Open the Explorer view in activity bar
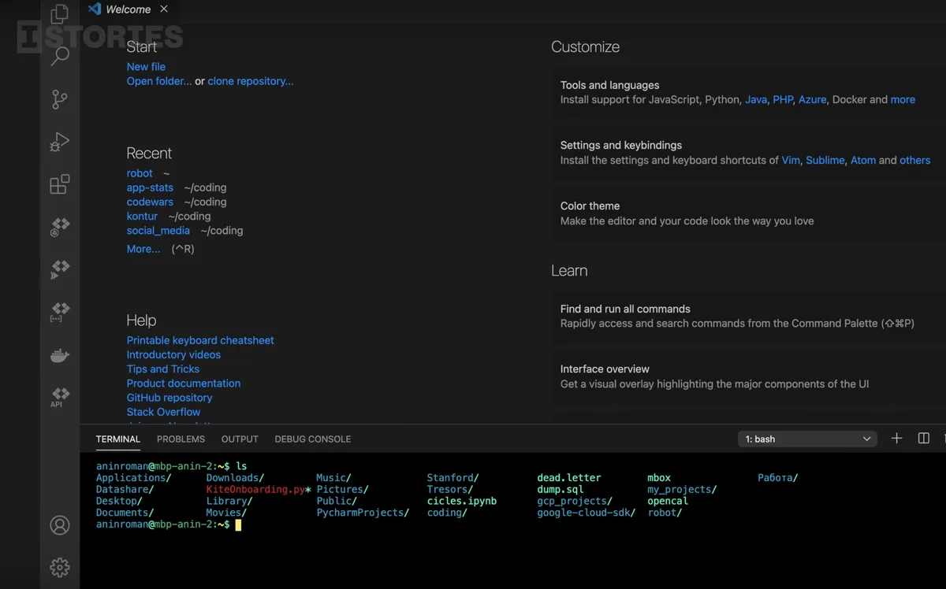 point(60,14)
